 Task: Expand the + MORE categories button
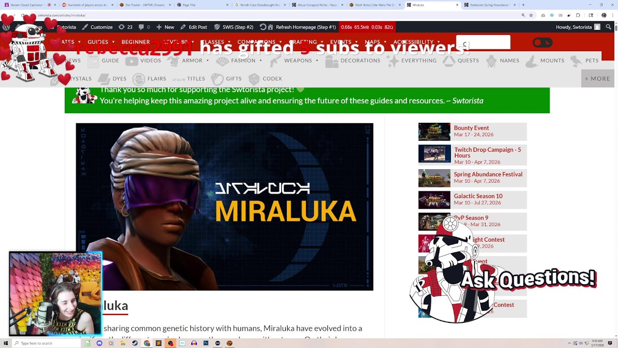(598, 78)
